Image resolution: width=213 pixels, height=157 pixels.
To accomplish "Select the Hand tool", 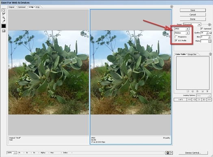I will (x=4, y=10).
